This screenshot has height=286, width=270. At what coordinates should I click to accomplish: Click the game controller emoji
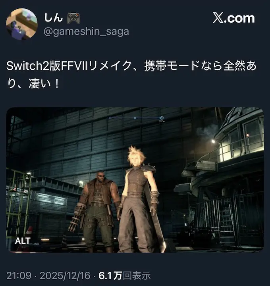tap(73, 18)
